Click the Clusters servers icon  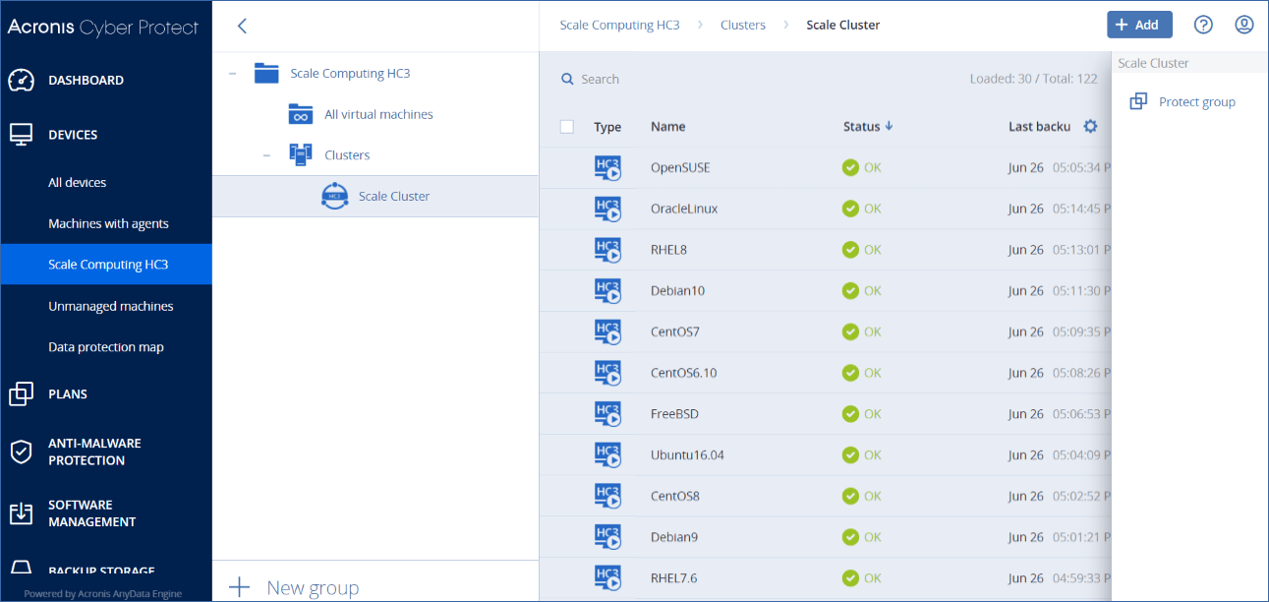[x=300, y=155]
